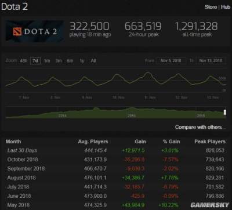This screenshot has height=210, width=232.
Task: Click the Peak Players column header
Action: [210, 142]
